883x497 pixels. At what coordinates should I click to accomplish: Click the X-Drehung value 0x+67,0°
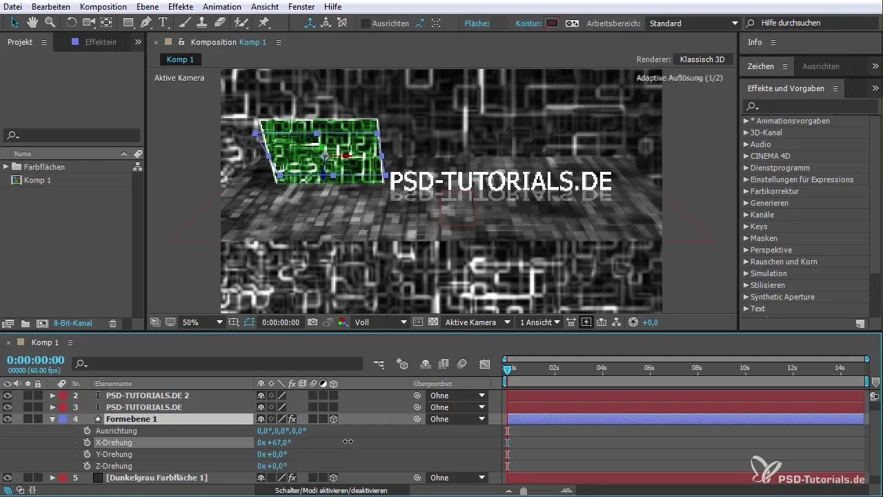(275, 442)
